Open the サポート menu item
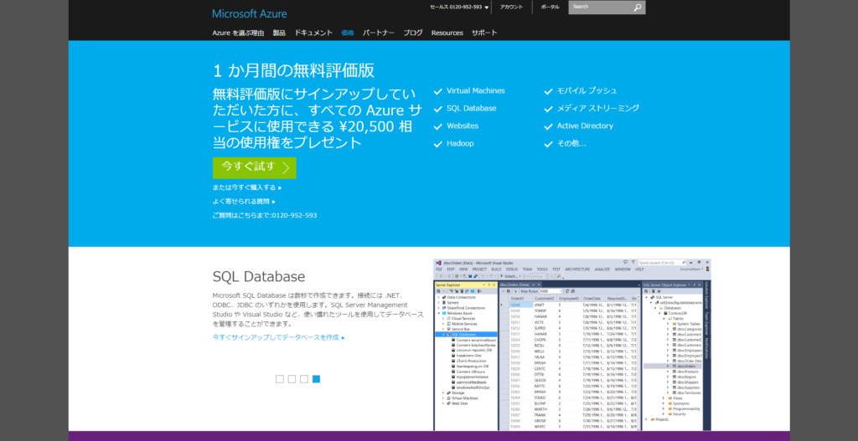This screenshot has height=441, width=858. point(485,33)
